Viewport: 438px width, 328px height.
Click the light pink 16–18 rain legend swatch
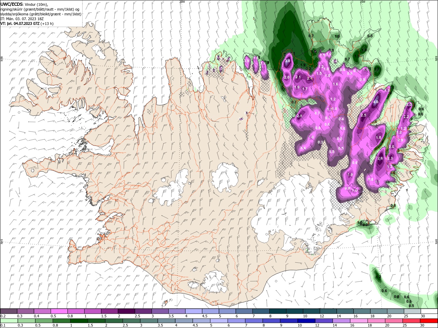coord(358,321)
